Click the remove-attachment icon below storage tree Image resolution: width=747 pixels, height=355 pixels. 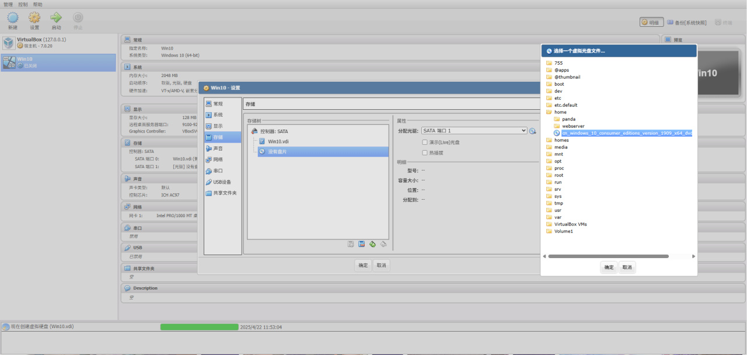click(383, 244)
